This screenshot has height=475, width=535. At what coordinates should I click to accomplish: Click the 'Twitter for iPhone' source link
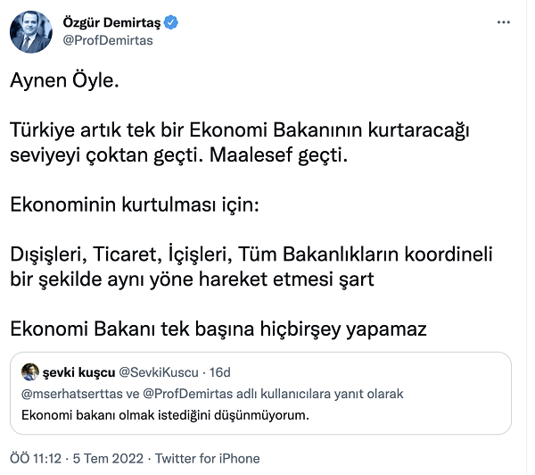208,458
